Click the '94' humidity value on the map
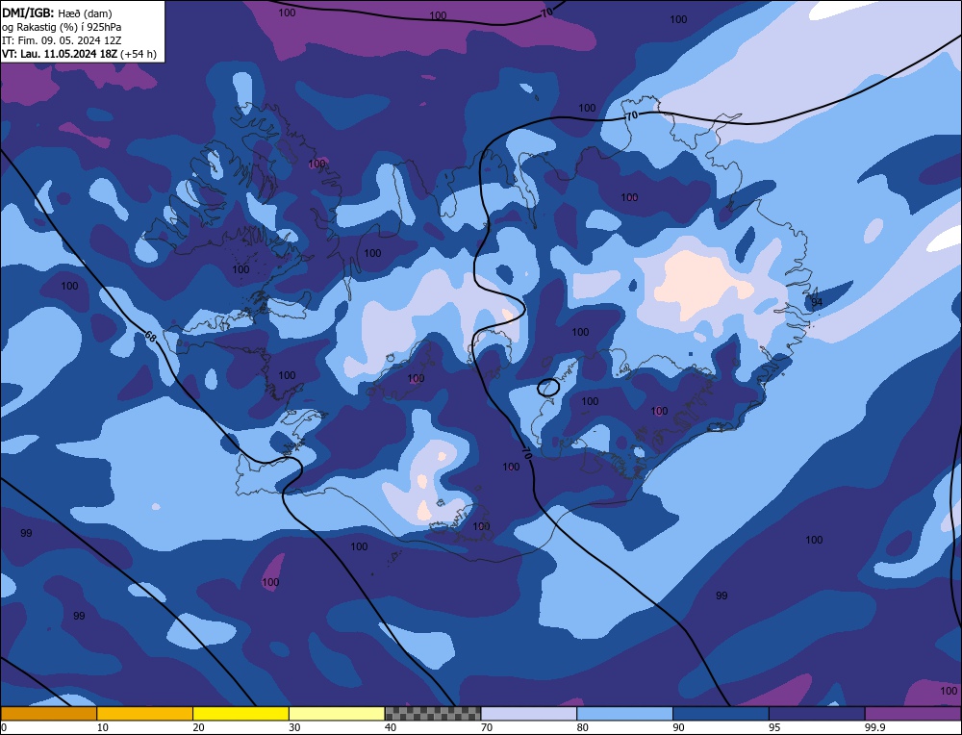This screenshot has height=735, width=962. 817,302
